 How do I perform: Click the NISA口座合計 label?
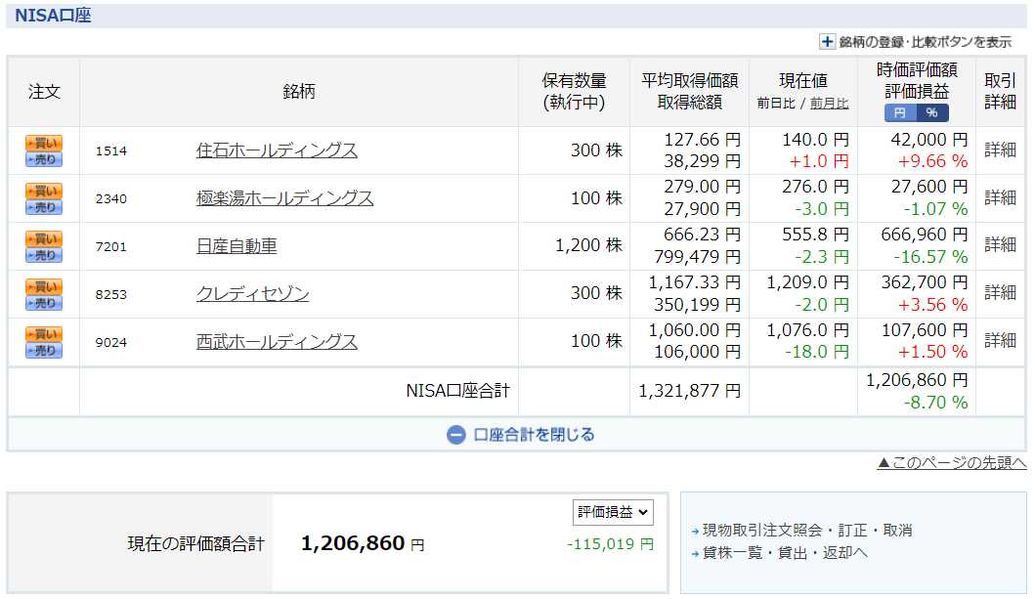click(x=457, y=391)
